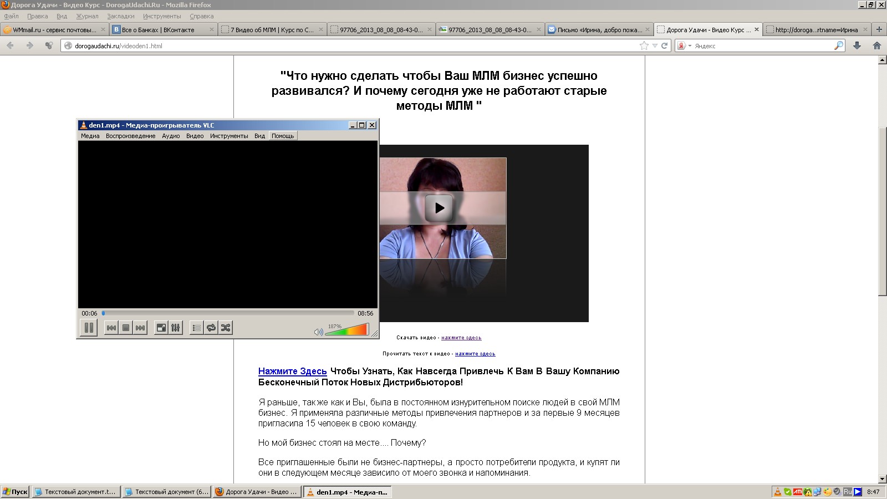Open URL history dropdown arrow
The height and width of the screenshot is (499, 887).
[x=655, y=45]
